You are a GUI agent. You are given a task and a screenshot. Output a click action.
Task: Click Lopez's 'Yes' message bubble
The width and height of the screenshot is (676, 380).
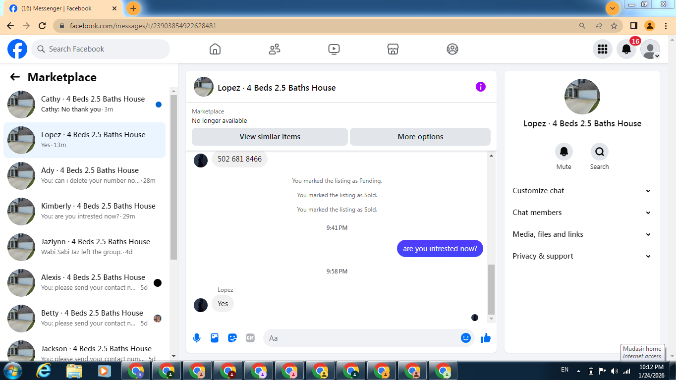(223, 304)
